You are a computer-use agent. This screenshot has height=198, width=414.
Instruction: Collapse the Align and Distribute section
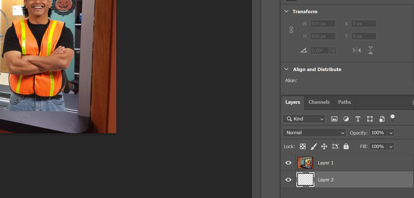tap(286, 69)
